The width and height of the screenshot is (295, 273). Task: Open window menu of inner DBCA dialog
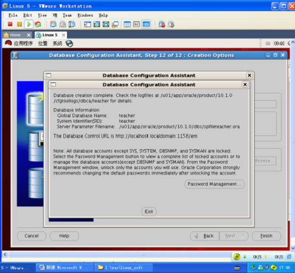pos(53,84)
